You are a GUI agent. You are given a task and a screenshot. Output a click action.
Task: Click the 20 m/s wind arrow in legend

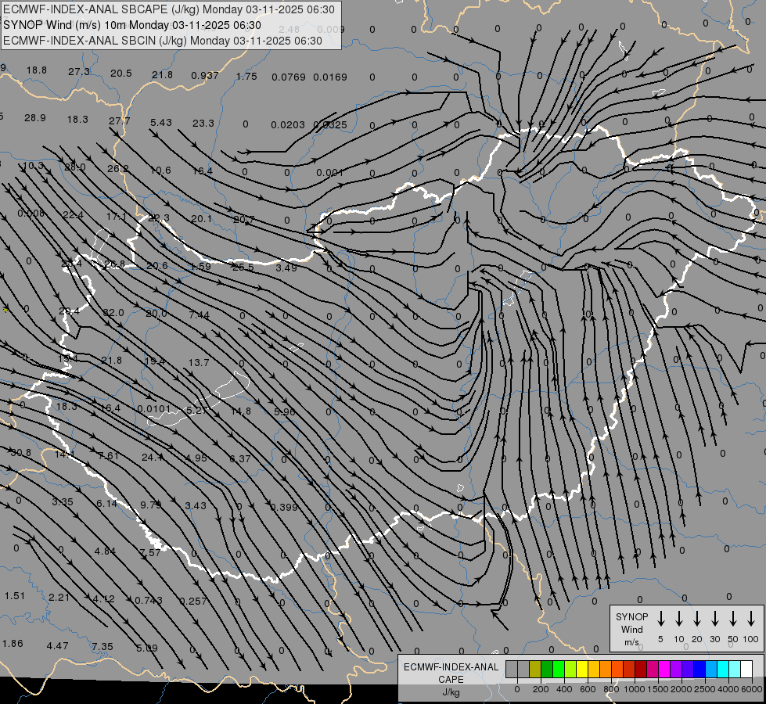[x=696, y=619]
